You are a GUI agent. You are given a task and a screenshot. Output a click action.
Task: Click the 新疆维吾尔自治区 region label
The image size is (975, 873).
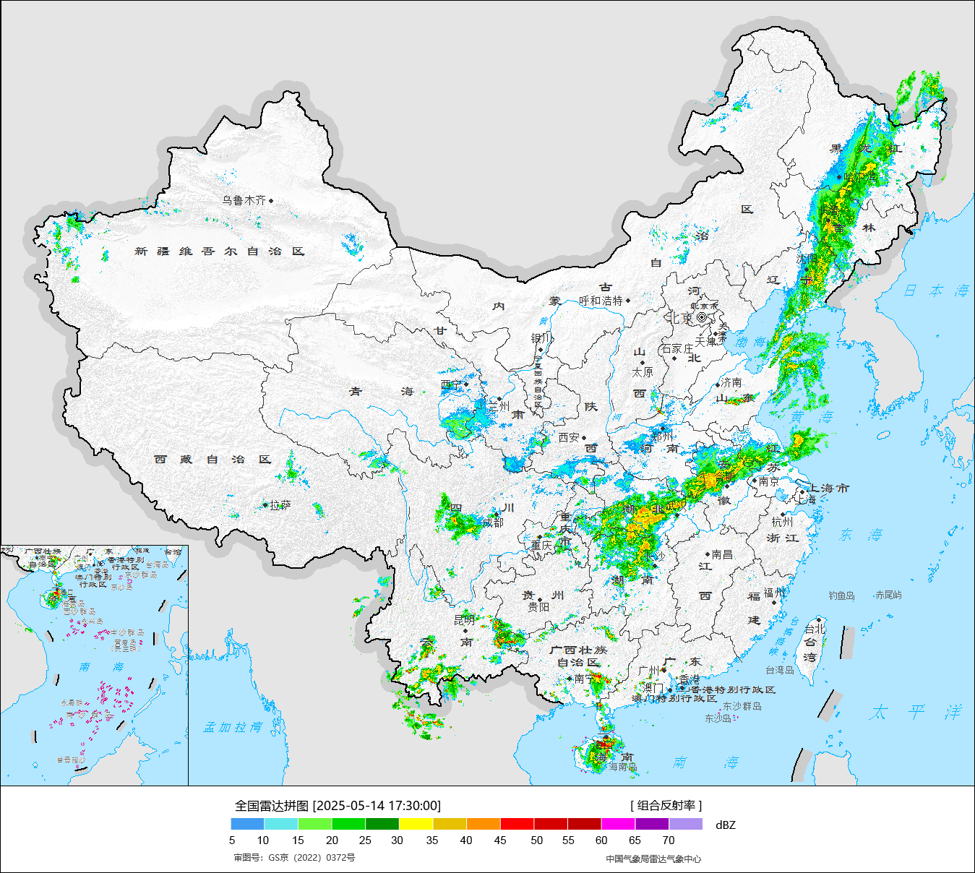click(x=220, y=251)
